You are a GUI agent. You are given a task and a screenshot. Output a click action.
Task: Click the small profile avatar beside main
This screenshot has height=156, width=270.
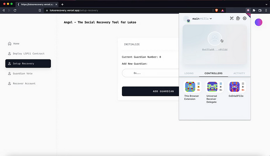(186, 19)
